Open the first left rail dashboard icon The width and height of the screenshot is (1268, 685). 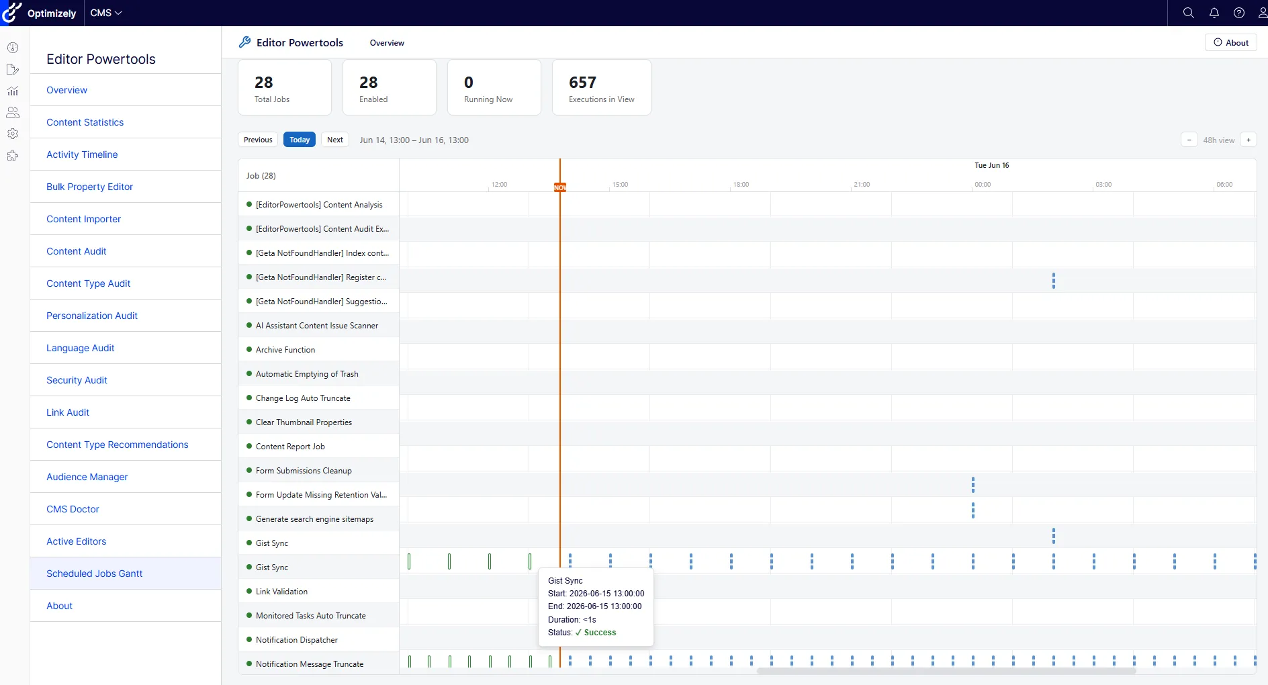[x=13, y=48]
